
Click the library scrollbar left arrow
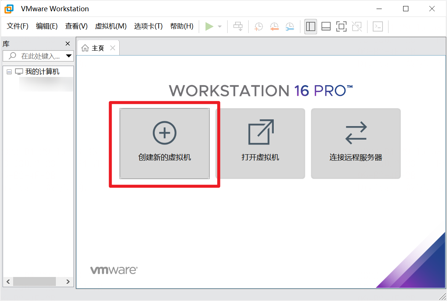coord(8,281)
